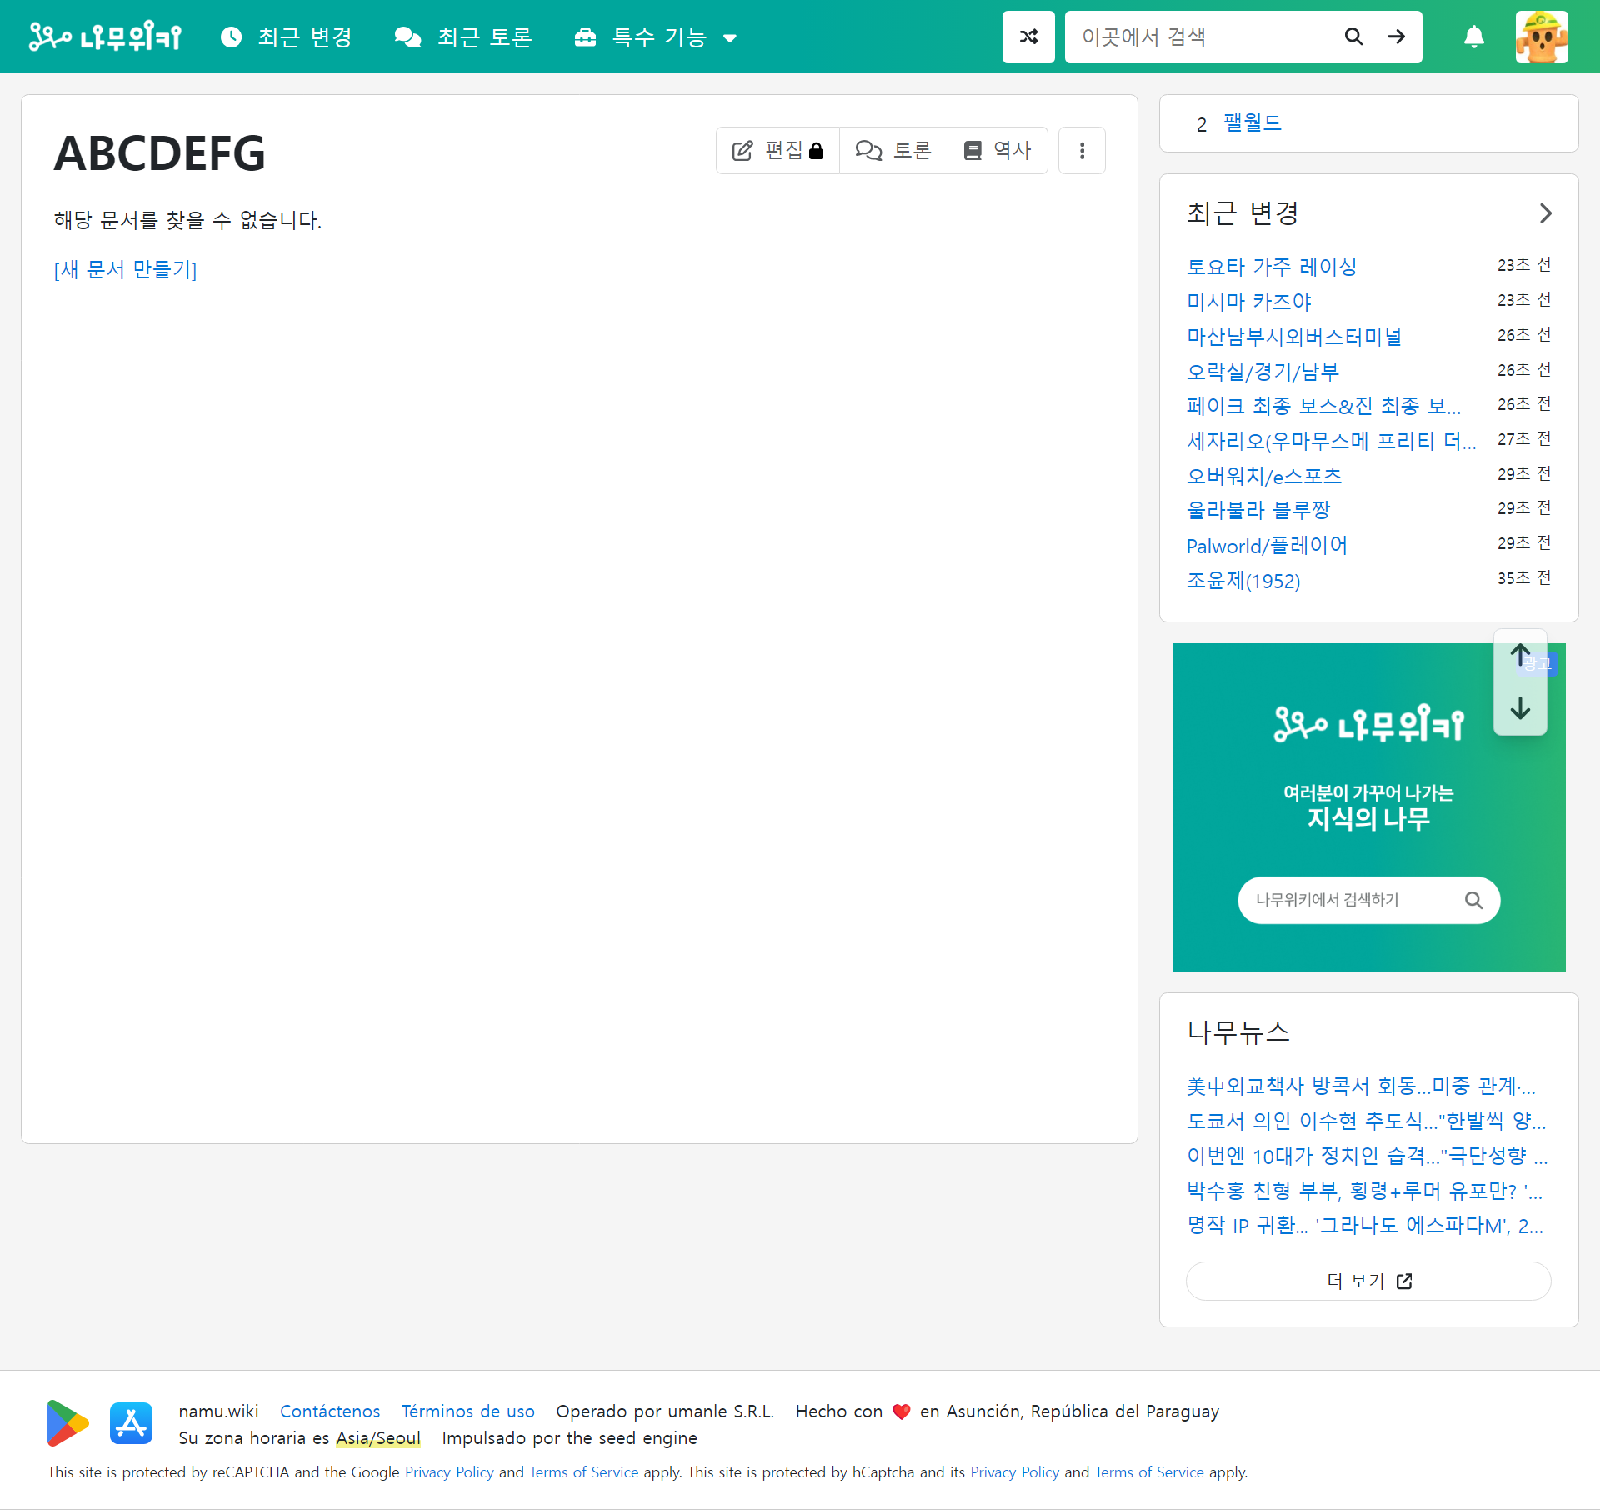Open a random article with the shuffle icon
1600x1510 pixels.
click(x=1027, y=37)
